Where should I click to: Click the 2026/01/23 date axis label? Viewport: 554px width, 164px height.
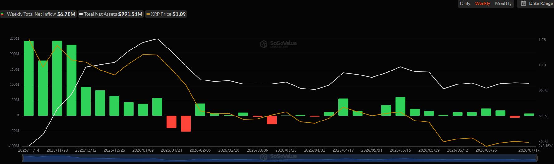coord(171,150)
